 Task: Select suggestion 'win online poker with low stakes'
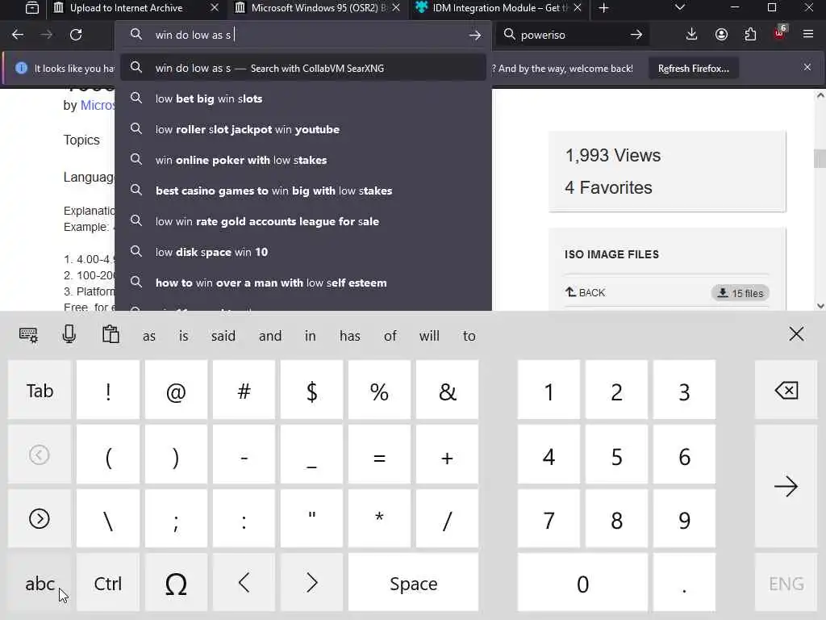(x=303, y=160)
